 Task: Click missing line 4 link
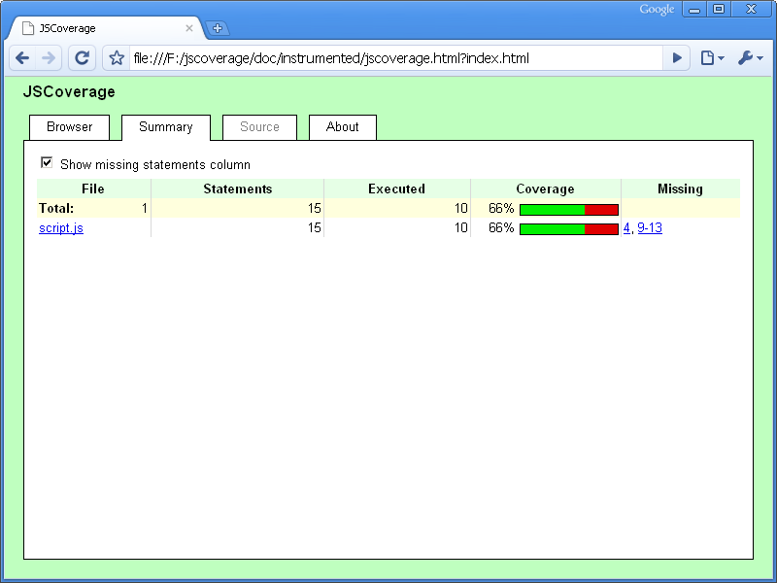[626, 228]
